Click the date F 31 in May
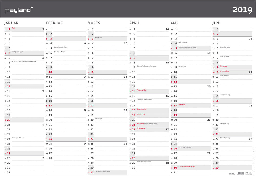 (x=174, y=172)
